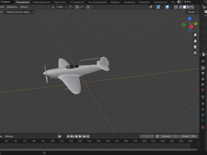207x155 pixels.
Task: Open the Texture properties tab (checker icon)
Action: [x=203, y=127]
